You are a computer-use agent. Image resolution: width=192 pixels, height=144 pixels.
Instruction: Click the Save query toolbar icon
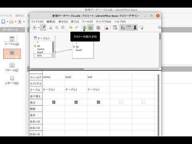click(34, 28)
